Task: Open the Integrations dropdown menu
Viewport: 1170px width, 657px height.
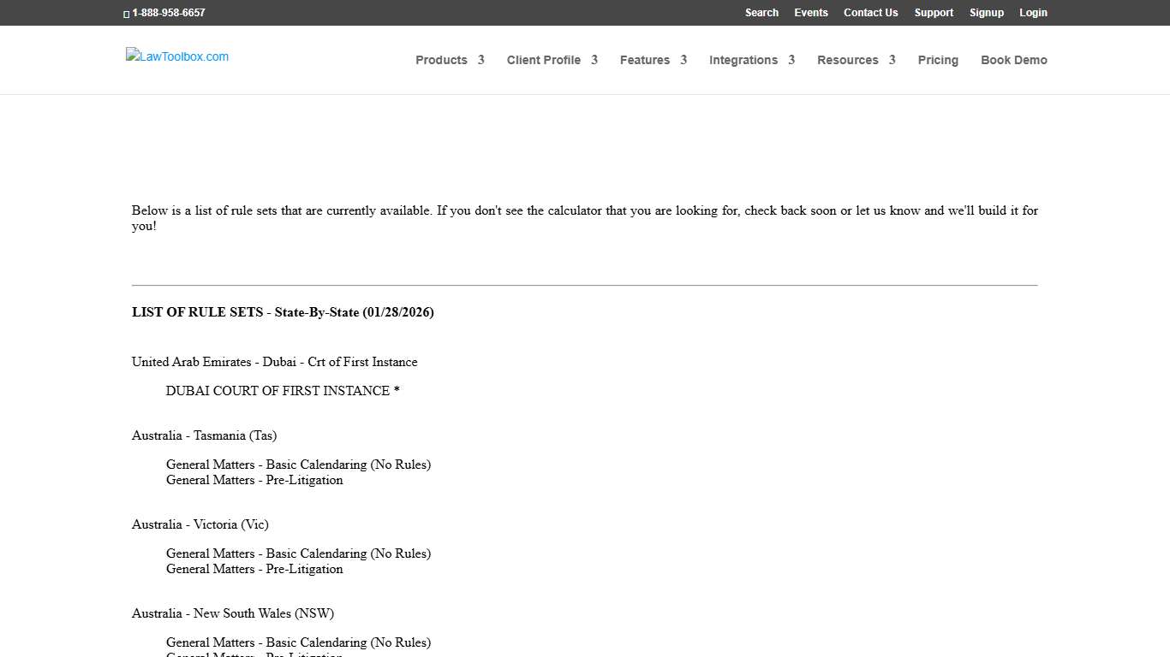Action: 751,60
